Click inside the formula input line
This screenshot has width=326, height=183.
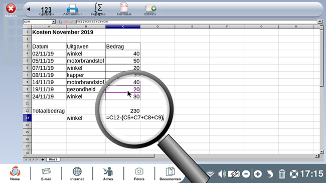pyautogui.click(x=197, y=22)
